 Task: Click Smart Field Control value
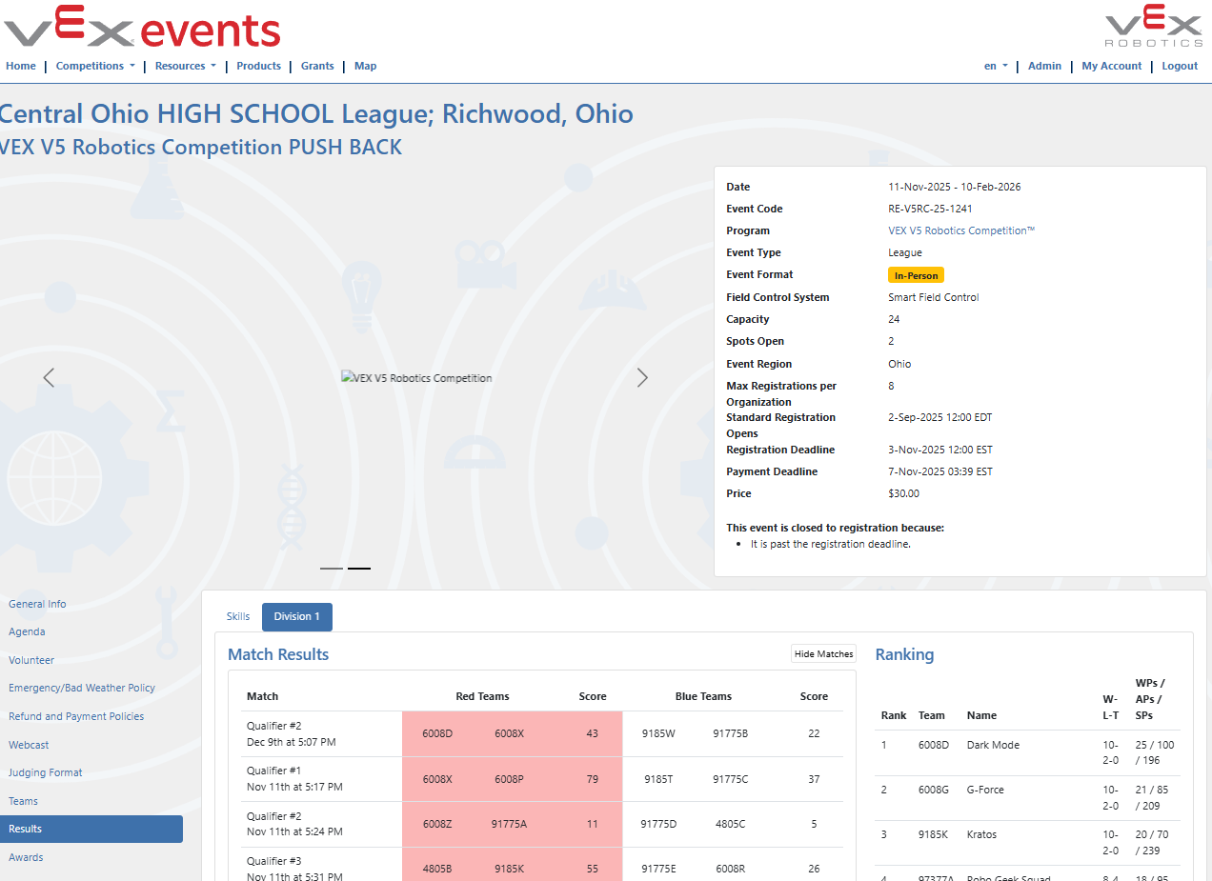[934, 297]
